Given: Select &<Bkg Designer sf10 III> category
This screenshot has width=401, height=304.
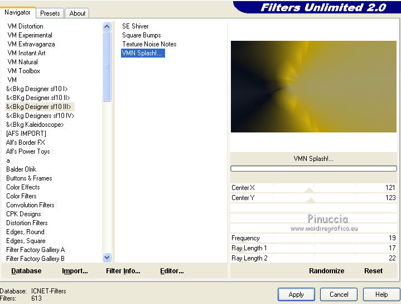Looking at the screenshot, I should click(x=40, y=107).
